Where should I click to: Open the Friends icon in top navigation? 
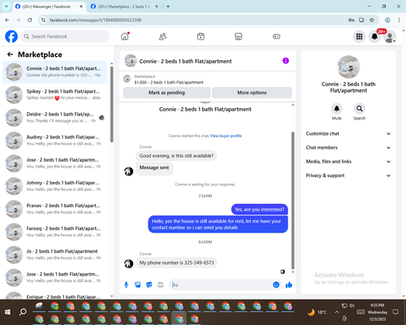(162, 37)
